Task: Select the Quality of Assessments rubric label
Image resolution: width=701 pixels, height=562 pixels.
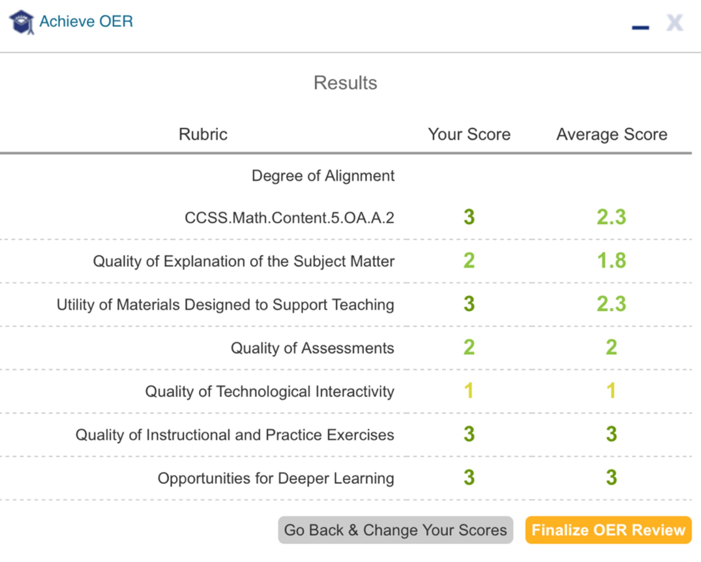Action: [x=312, y=348]
